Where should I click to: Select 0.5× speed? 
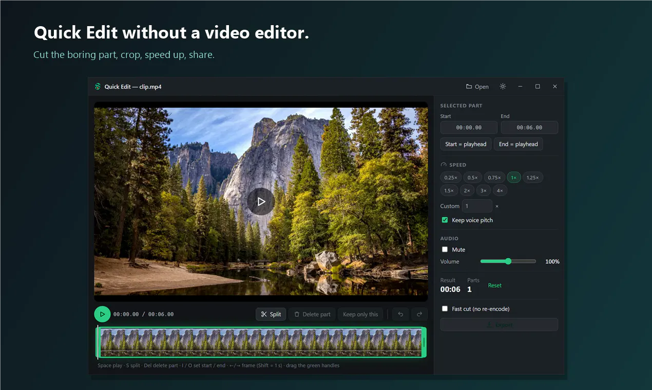[x=472, y=178]
